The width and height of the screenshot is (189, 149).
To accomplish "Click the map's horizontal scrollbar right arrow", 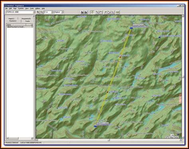I will (181, 140).
